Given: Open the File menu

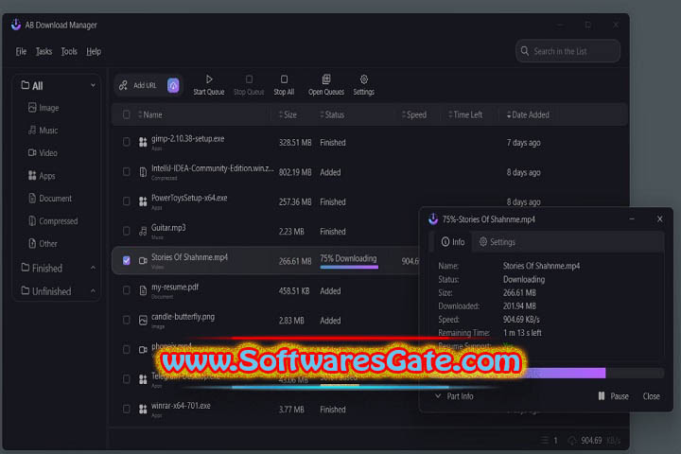Looking at the screenshot, I should (21, 51).
